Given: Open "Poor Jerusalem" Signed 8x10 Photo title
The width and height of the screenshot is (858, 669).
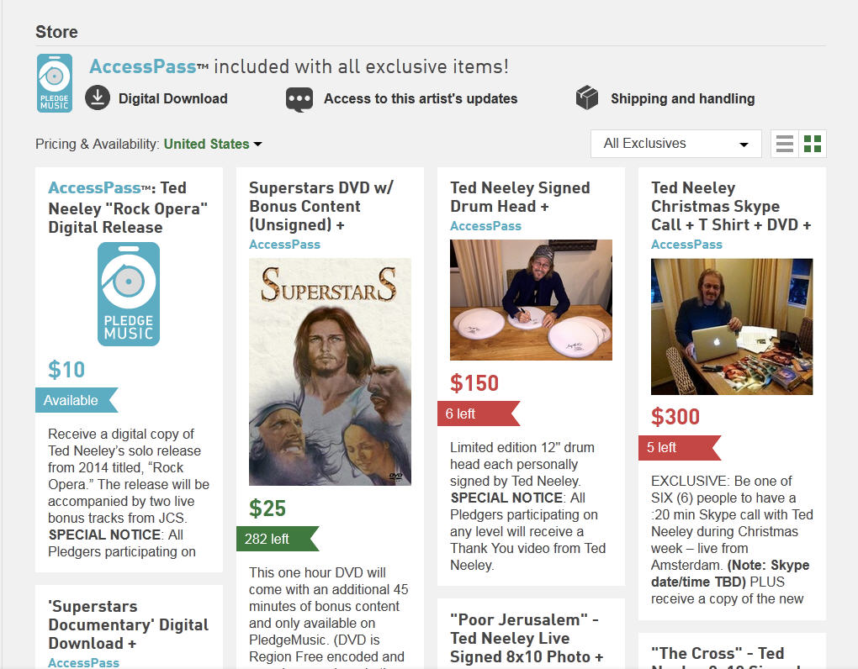Looking at the screenshot, I should coord(527,638).
